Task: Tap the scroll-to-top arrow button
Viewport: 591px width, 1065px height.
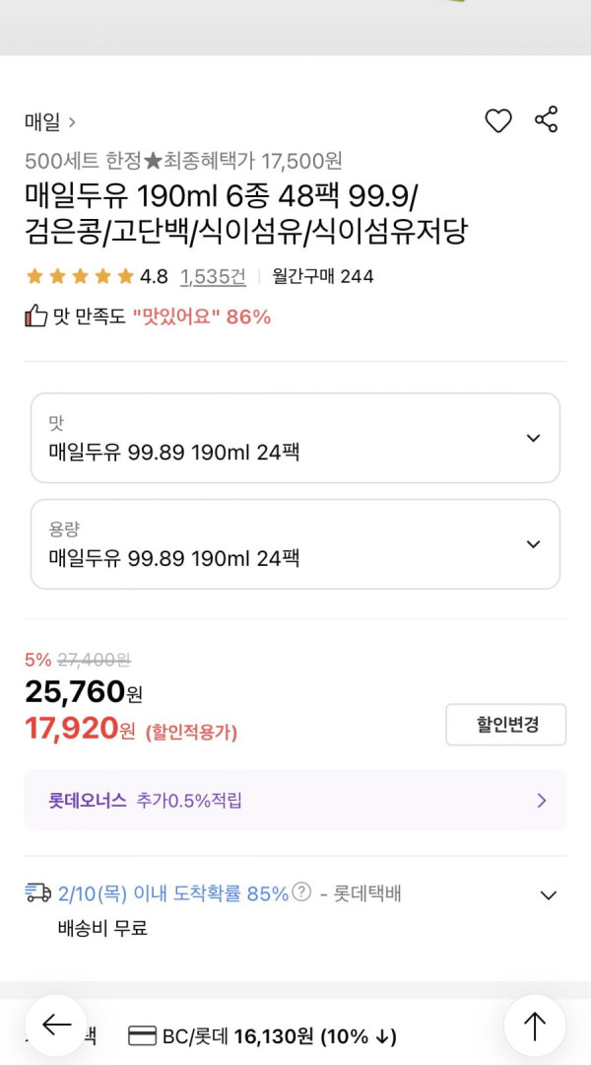Action: [x=535, y=1026]
